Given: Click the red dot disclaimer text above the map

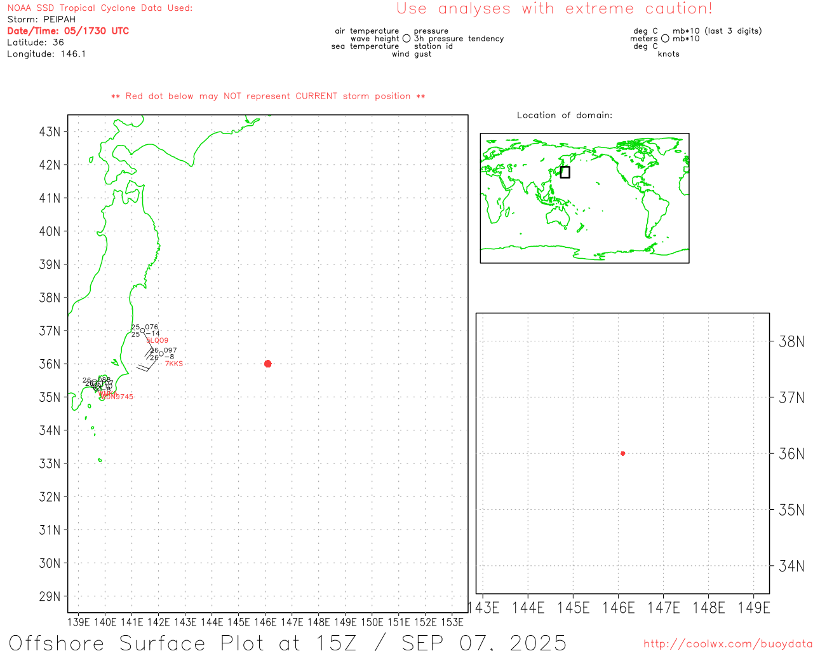Looking at the screenshot, I should coord(268,96).
